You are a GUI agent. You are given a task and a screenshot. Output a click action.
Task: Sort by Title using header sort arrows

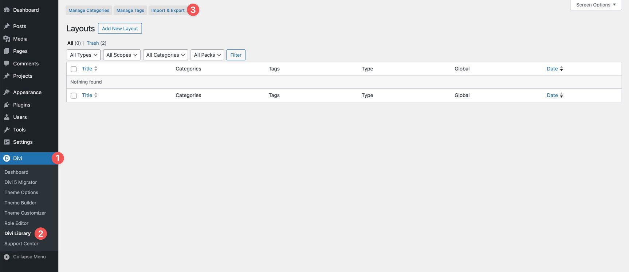pos(96,69)
